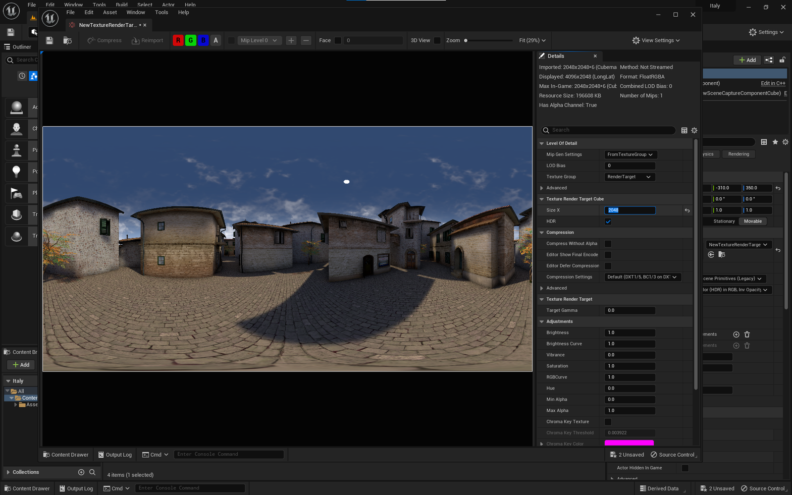The width and height of the screenshot is (792, 495).
Task: Click the magenta Chroma Key Color swatch
Action: (x=629, y=443)
